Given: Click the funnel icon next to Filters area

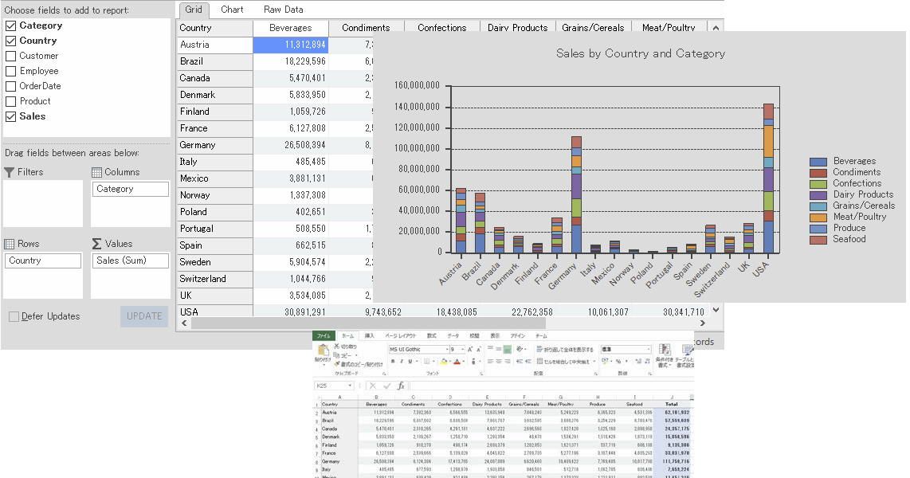Looking at the screenshot, I should (x=10, y=171).
